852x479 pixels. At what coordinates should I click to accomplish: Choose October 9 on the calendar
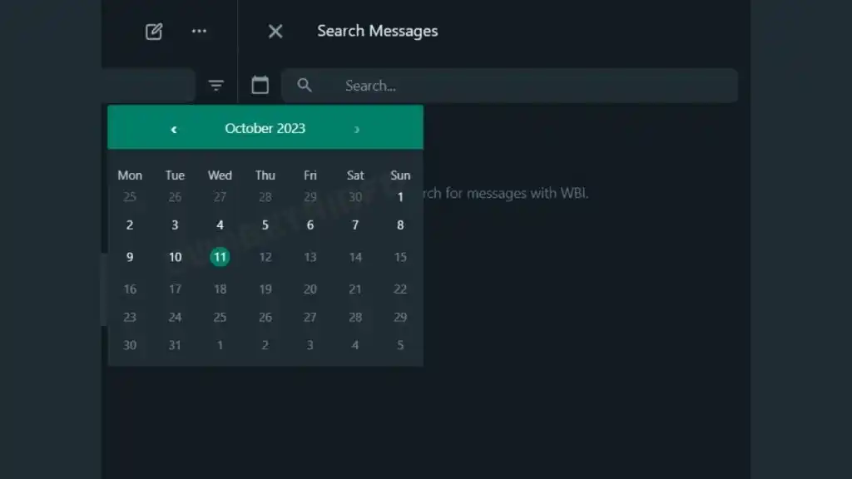[x=130, y=257]
